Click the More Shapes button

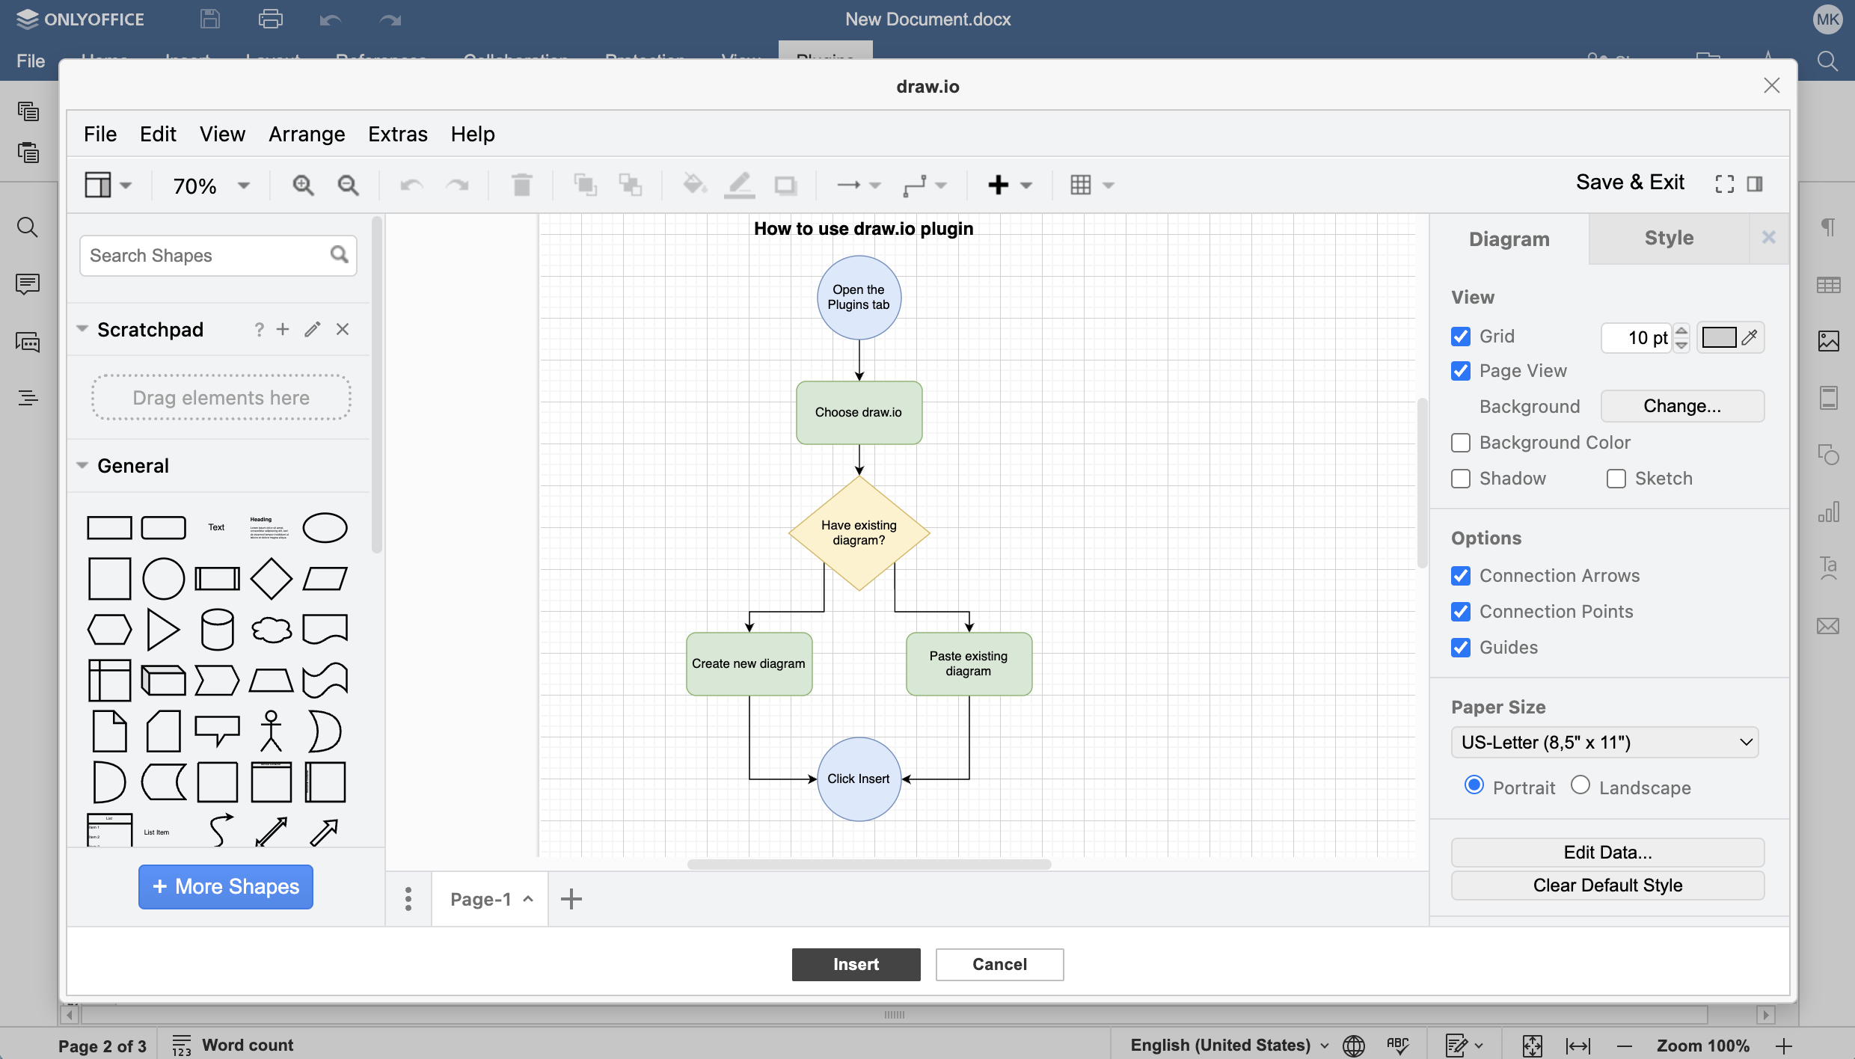[226, 887]
